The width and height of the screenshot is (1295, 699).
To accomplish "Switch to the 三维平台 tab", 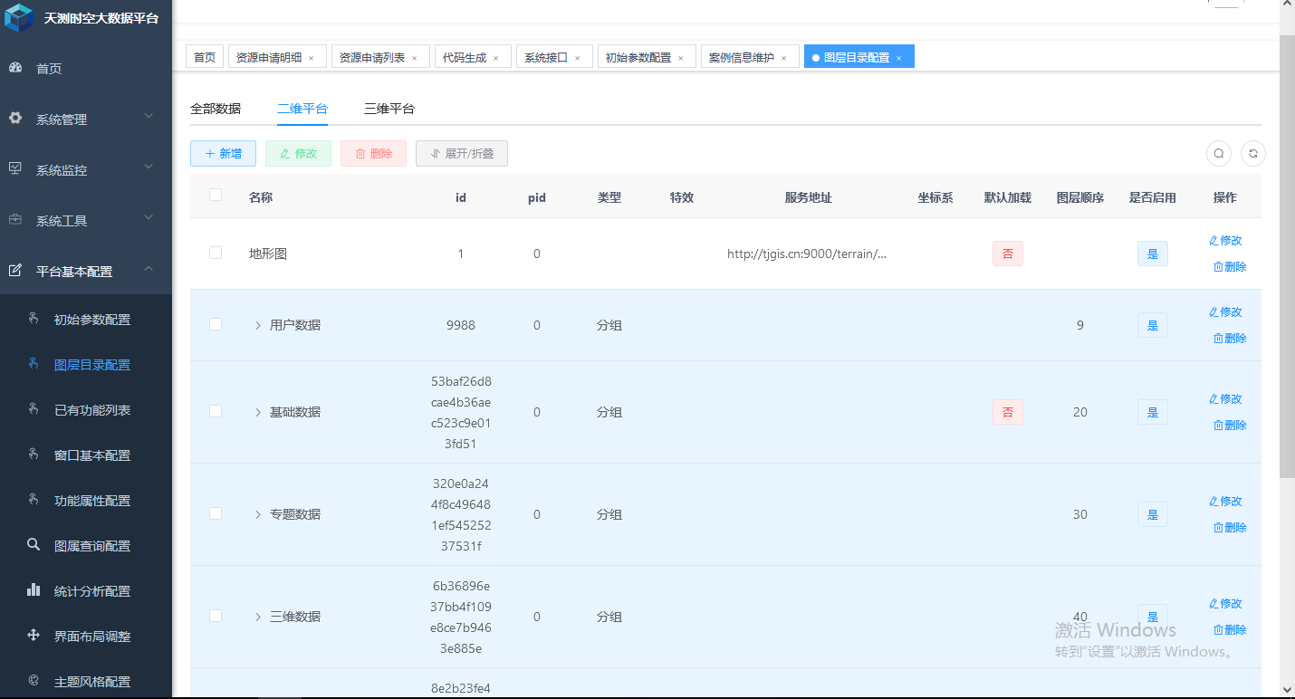I will pyautogui.click(x=389, y=109).
